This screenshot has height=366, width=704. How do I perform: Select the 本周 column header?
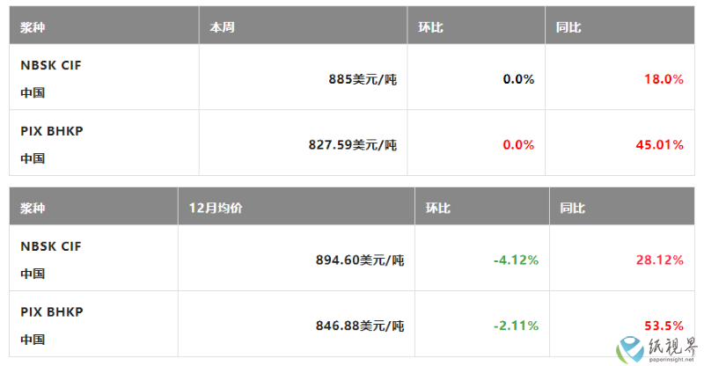223,27
